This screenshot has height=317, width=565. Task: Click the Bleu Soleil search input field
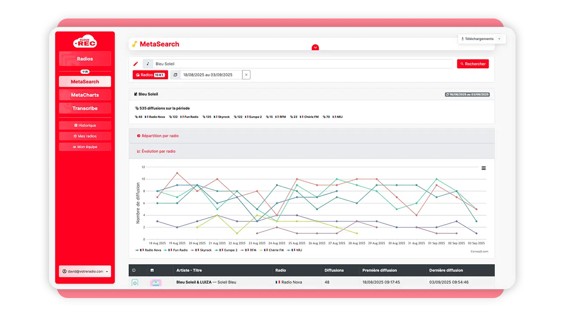[x=303, y=64]
